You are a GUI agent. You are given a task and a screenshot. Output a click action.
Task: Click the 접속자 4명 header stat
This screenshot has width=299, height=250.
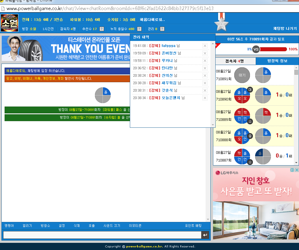pos(68,29)
